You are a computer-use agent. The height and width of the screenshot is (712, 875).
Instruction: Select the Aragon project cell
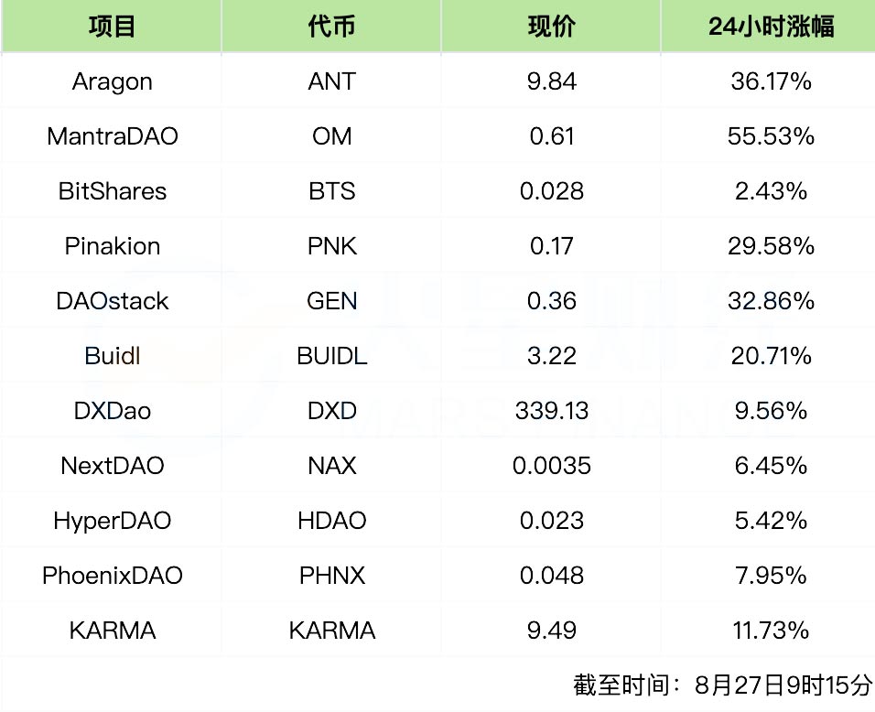(x=113, y=82)
